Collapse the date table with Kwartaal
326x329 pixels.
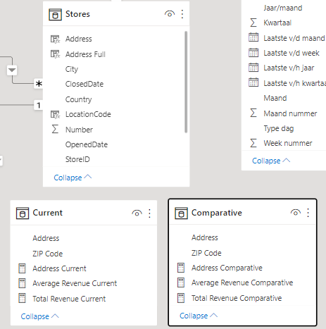[x=271, y=161]
